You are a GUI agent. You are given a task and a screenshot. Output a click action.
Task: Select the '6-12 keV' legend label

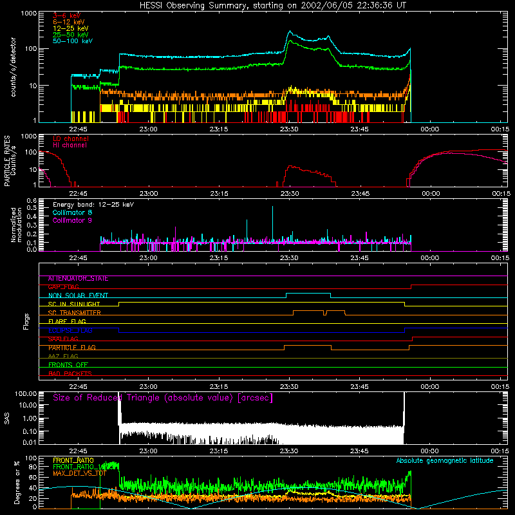(x=68, y=22)
